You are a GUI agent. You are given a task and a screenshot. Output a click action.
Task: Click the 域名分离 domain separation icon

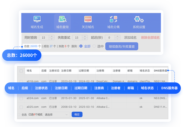113,20
